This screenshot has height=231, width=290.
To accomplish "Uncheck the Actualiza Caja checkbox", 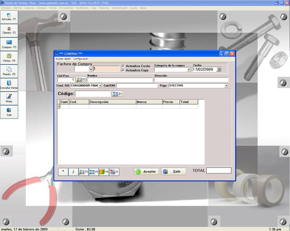I will (x=123, y=70).
